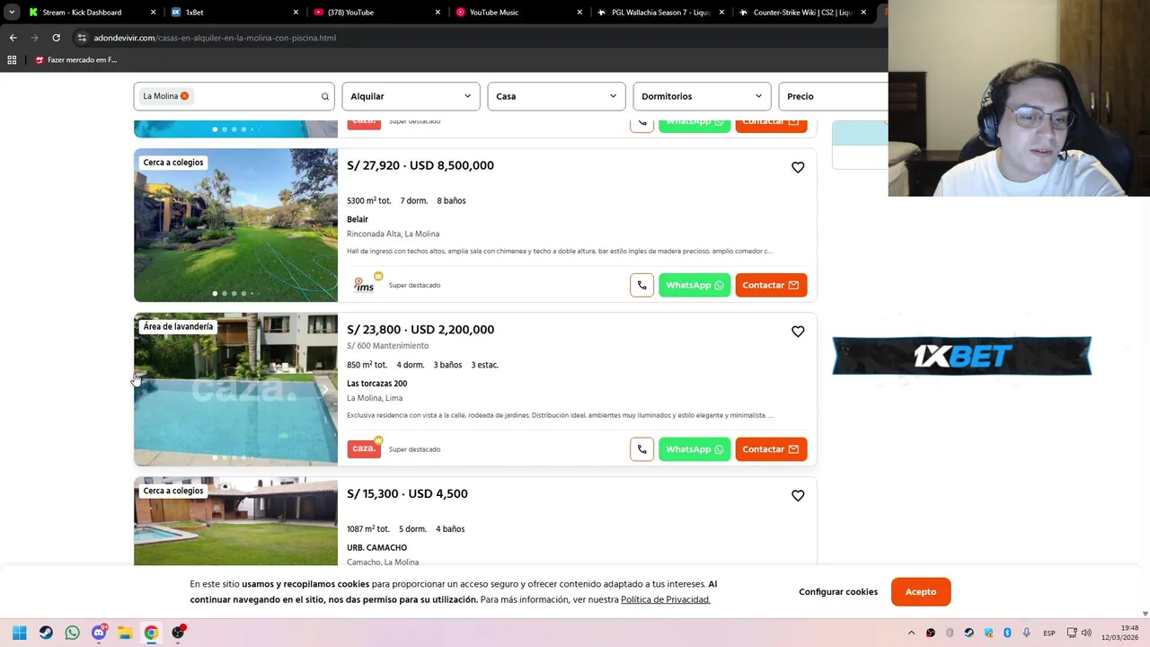Go back with browser back arrow
1150x647 pixels.
(x=13, y=38)
